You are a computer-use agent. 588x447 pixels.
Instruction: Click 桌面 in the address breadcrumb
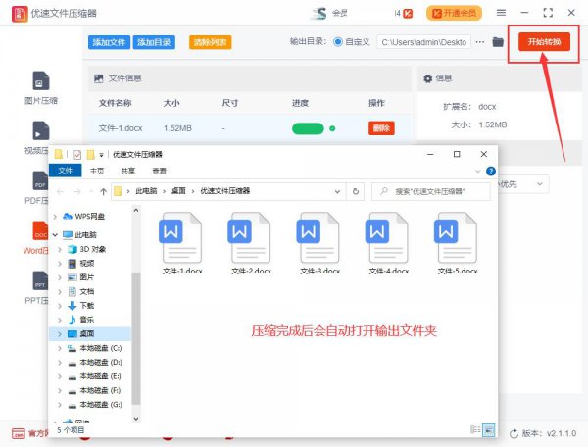[x=178, y=191]
